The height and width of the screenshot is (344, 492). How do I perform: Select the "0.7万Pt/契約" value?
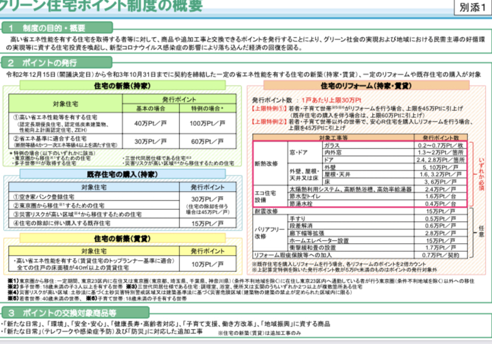[441, 255]
